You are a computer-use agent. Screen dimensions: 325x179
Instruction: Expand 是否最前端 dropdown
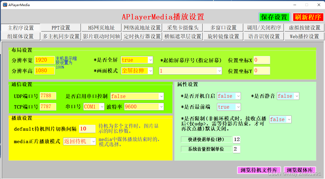(229, 107)
